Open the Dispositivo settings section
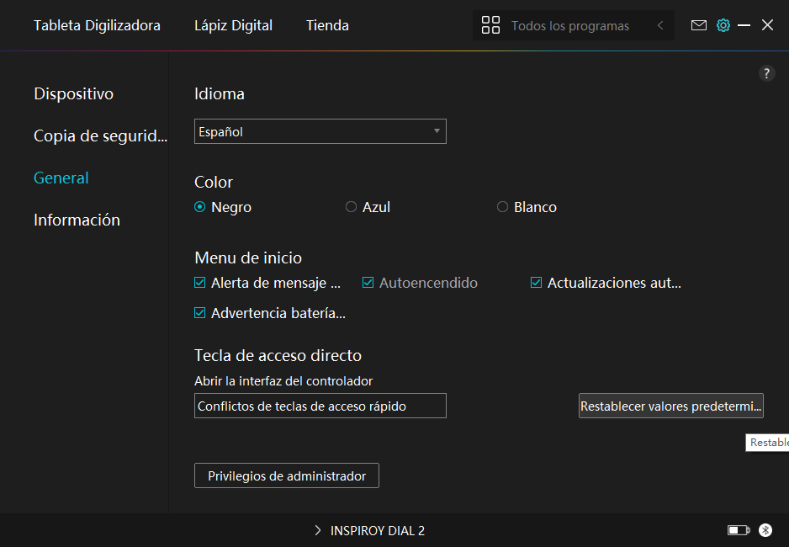The image size is (789, 547). tap(73, 93)
